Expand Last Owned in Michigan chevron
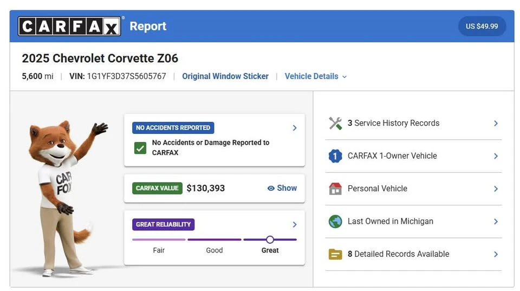Image resolution: width=520 pixels, height=291 pixels. 496,221
